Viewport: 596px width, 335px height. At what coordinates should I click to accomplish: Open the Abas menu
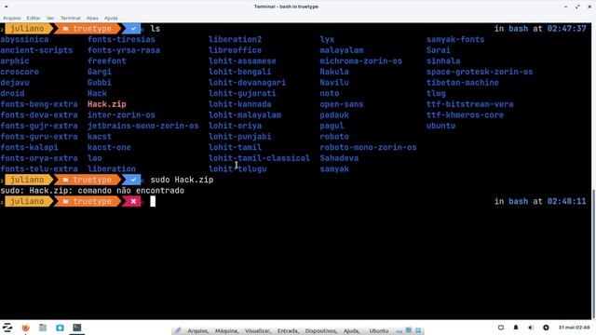click(x=92, y=18)
